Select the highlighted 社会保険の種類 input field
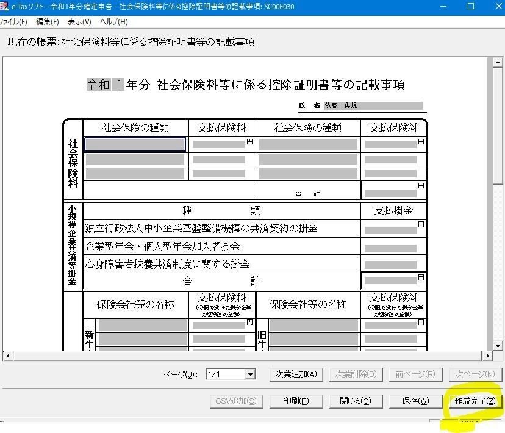Image resolution: width=505 pixels, height=433 pixels. click(135, 143)
